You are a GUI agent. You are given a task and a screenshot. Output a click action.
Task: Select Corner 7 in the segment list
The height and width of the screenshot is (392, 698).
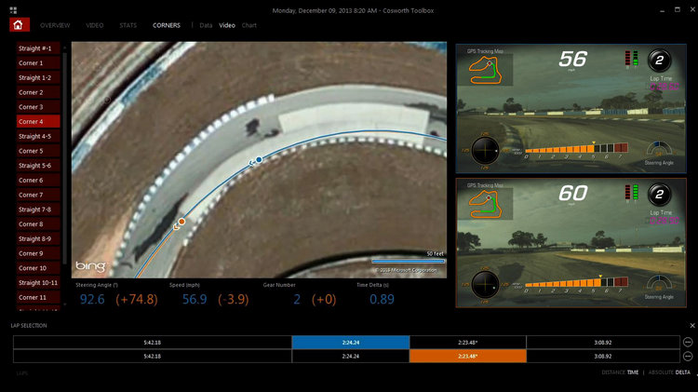click(31, 195)
